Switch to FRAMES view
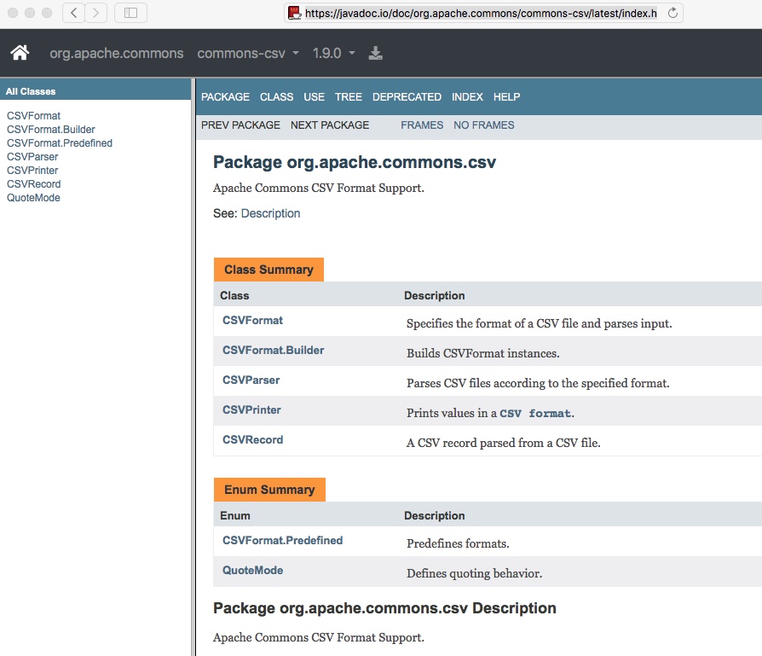The height and width of the screenshot is (656, 762). click(x=422, y=125)
